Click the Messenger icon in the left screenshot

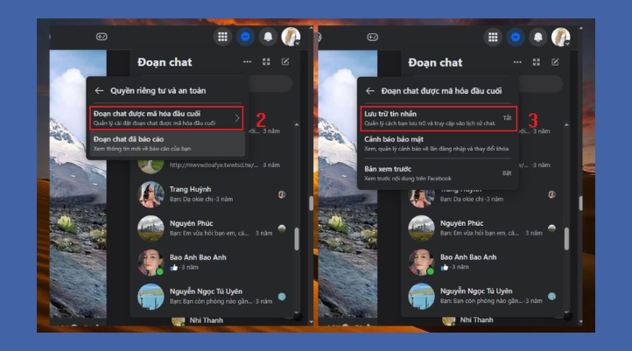245,38
